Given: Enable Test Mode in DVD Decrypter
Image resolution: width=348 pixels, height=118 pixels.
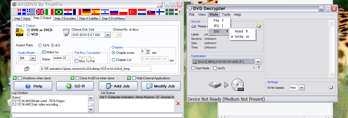Looking at the screenshot, I should (193, 68).
